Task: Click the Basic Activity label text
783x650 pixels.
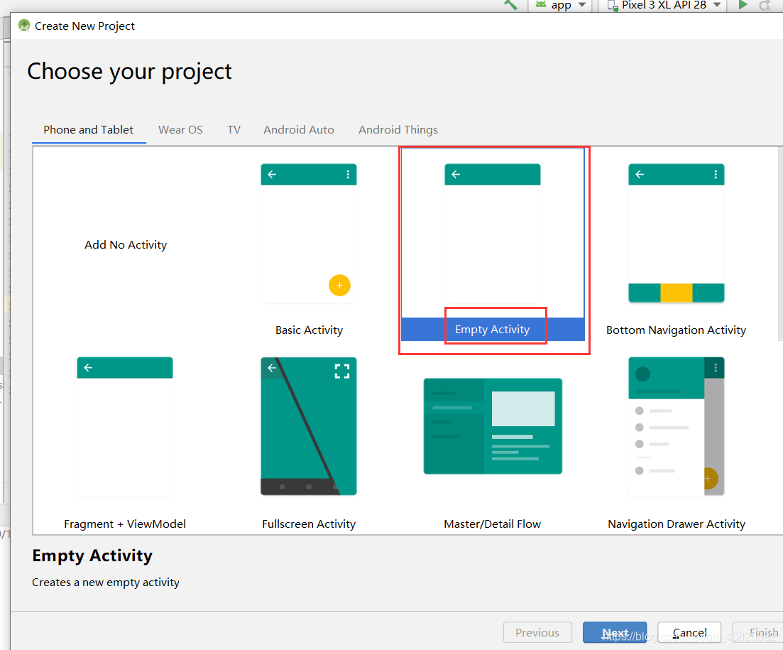Action: coord(309,330)
